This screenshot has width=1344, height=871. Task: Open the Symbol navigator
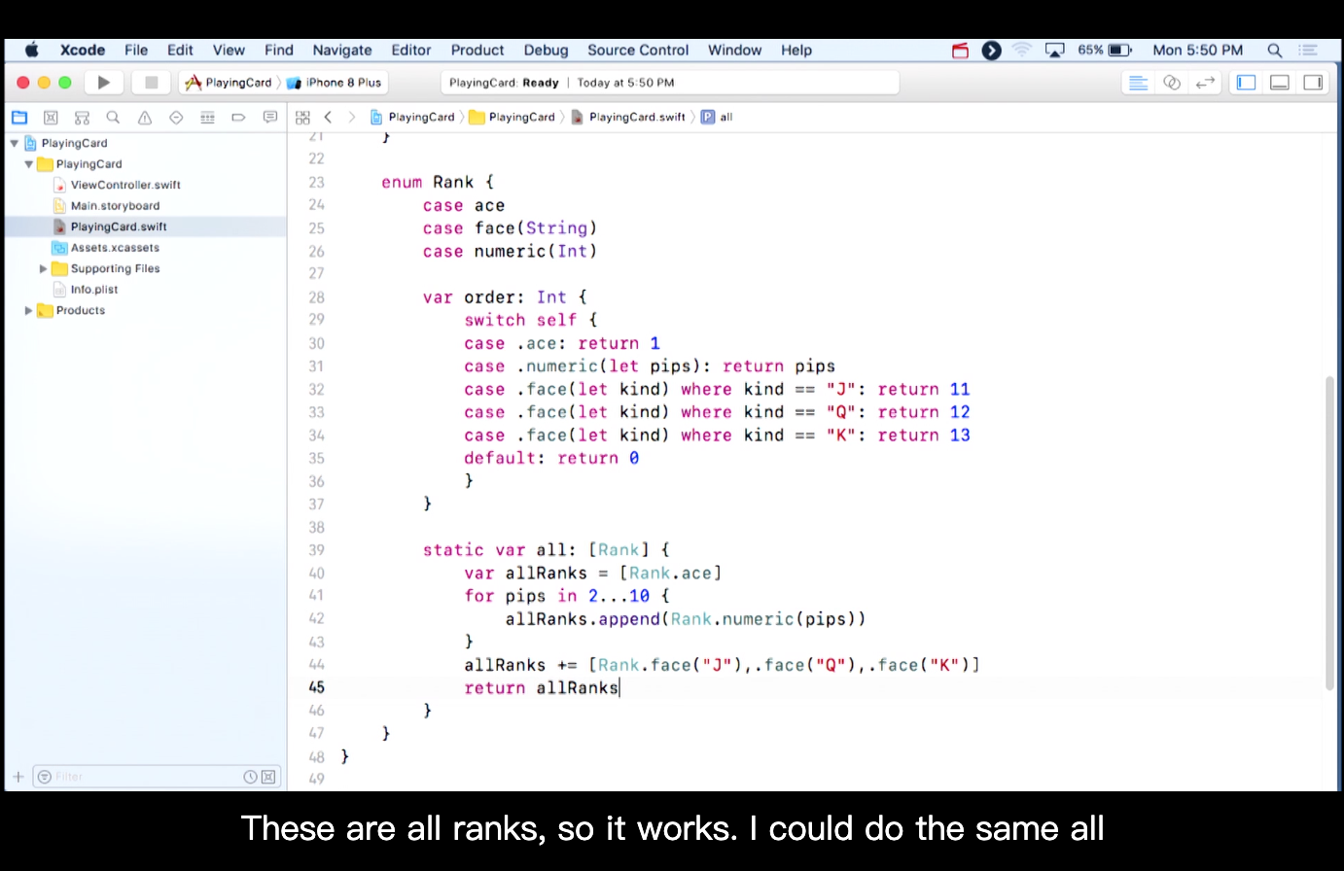[x=82, y=118]
